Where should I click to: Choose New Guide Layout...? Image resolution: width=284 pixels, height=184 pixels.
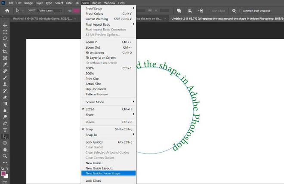[x=108, y=168]
